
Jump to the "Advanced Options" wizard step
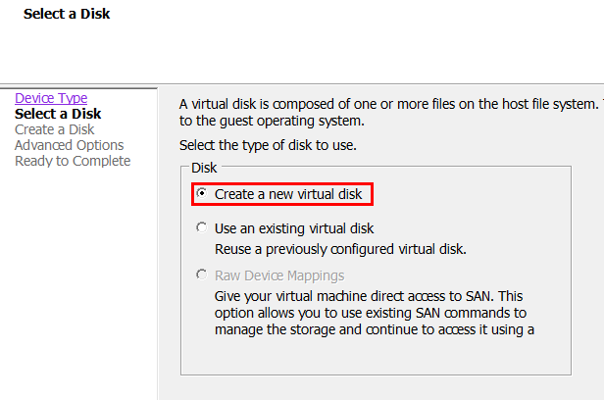tap(69, 145)
